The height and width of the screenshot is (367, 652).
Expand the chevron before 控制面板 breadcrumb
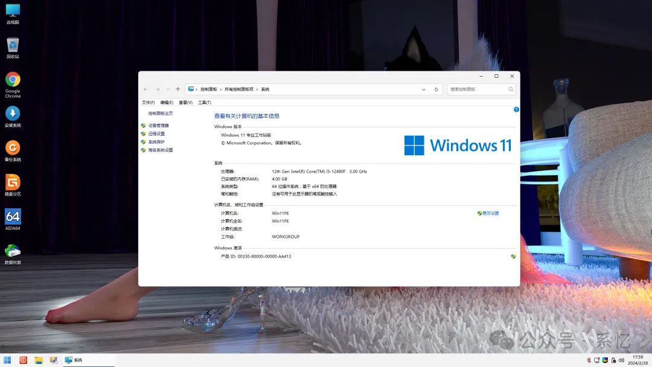pyautogui.click(x=197, y=89)
